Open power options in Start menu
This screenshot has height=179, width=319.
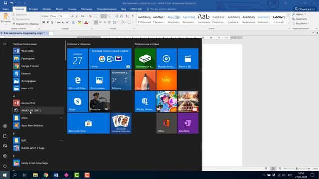click(x=5, y=166)
